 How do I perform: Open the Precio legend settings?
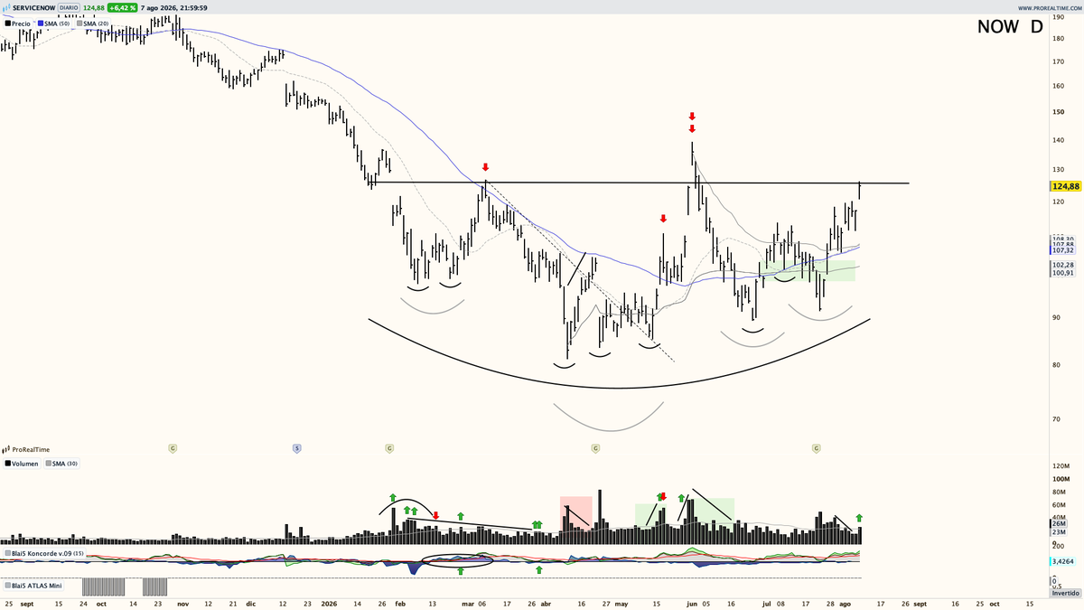coord(17,23)
